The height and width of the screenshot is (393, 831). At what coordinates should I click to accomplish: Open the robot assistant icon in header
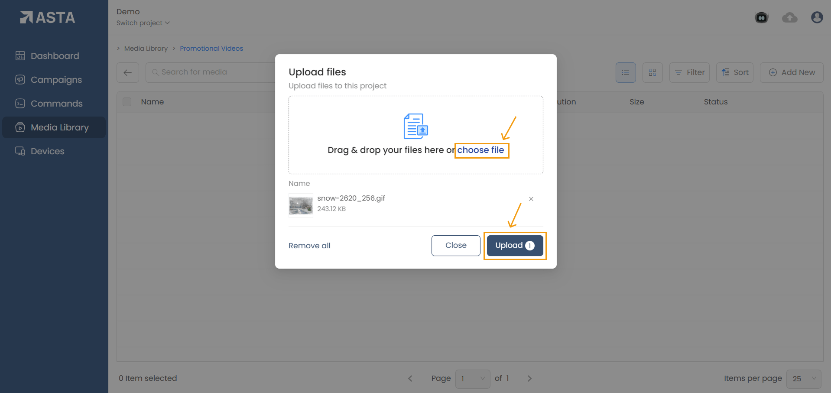[x=761, y=17]
